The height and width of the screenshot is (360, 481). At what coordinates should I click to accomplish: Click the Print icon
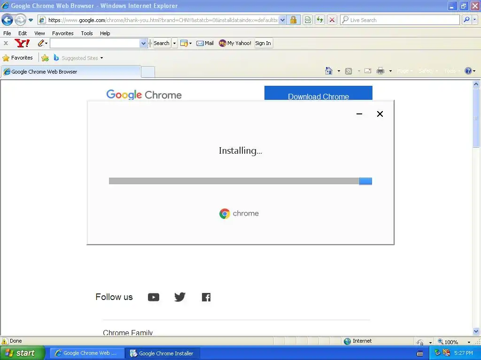point(380,71)
